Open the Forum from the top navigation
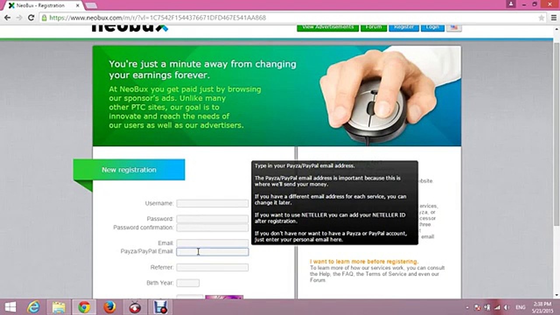This screenshot has width=560, height=315. coord(374,27)
